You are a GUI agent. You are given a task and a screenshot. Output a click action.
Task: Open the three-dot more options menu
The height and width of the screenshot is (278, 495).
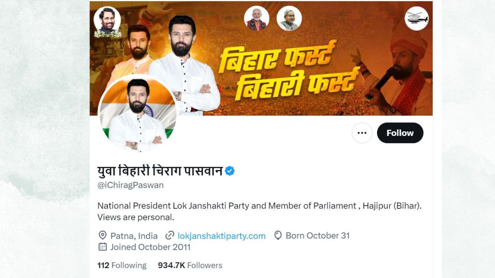[x=362, y=133]
